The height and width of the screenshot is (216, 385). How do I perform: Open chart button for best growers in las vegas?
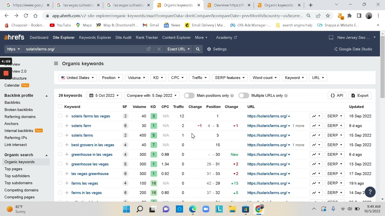click(316, 145)
